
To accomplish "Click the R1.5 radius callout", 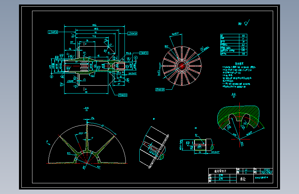I will click(69, 153).
